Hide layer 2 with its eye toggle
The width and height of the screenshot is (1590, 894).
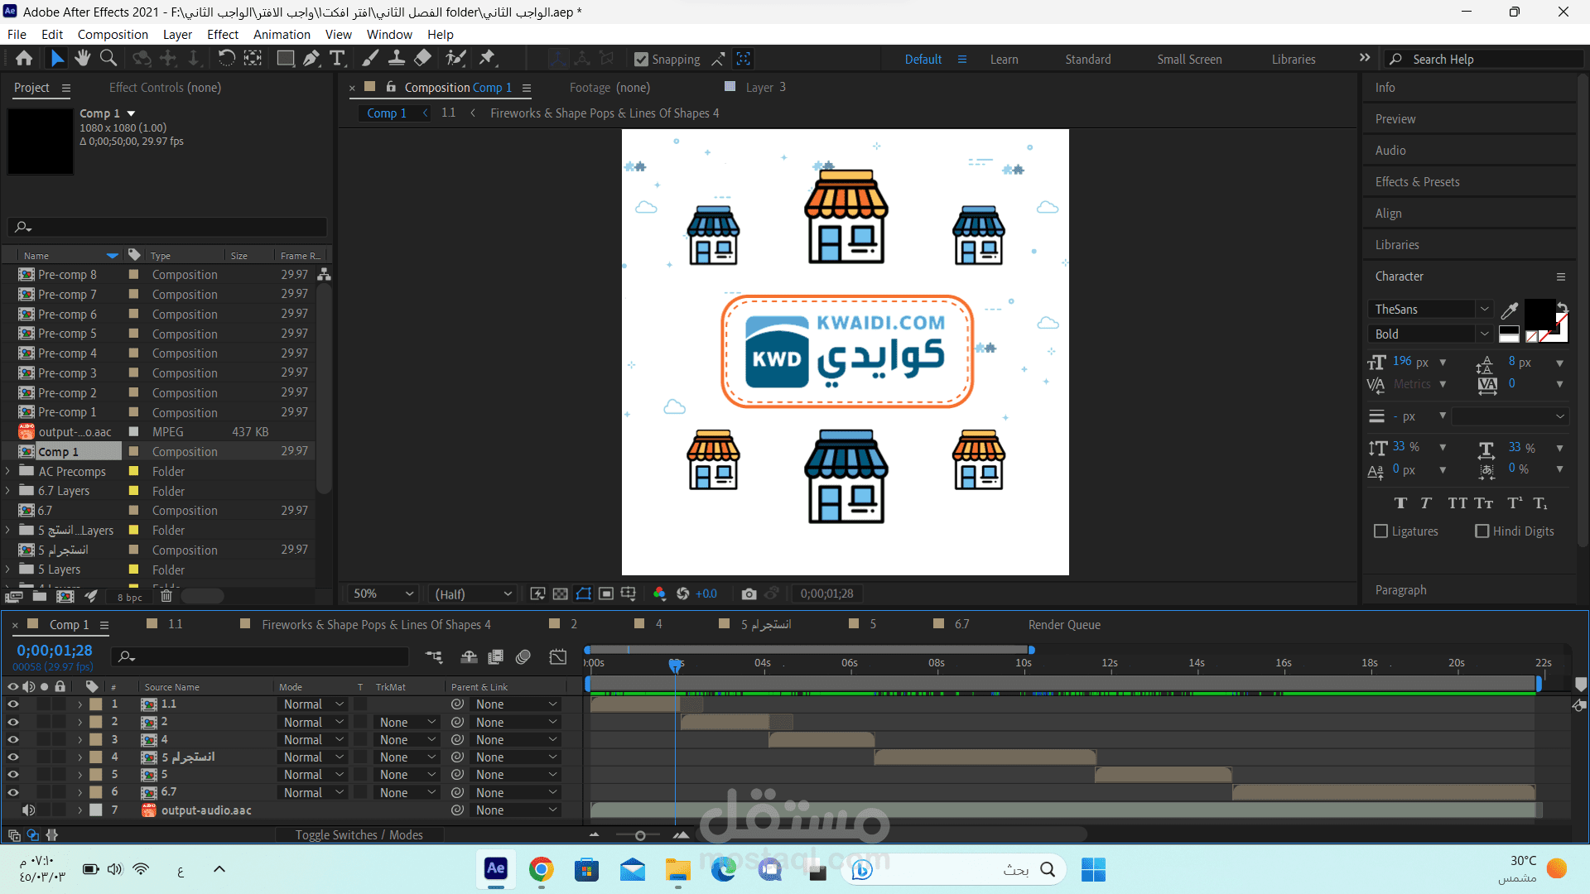[12, 723]
